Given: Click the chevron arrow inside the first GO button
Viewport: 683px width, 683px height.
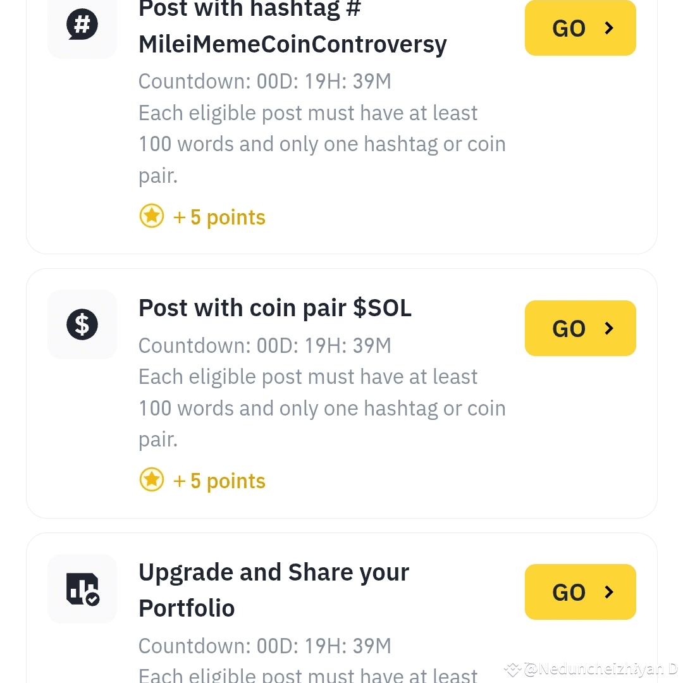Looking at the screenshot, I should pos(608,28).
